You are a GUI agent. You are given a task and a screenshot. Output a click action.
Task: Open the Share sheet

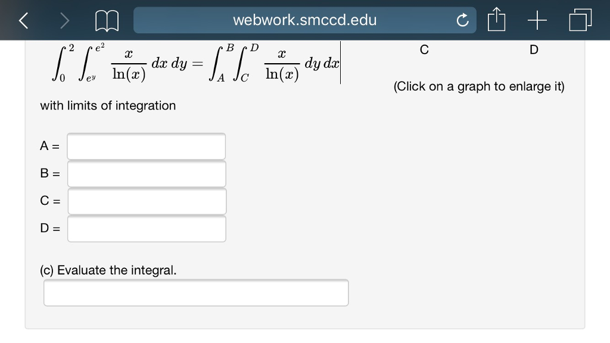point(496,20)
